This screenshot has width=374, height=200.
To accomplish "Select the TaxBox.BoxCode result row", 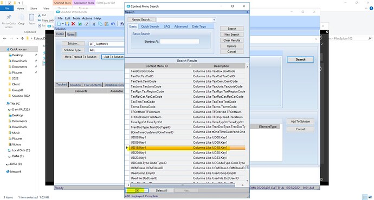I will tap(187, 71).
